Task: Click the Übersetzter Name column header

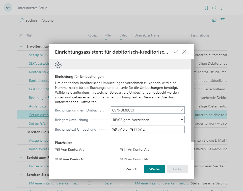Action: tap(147, 35)
